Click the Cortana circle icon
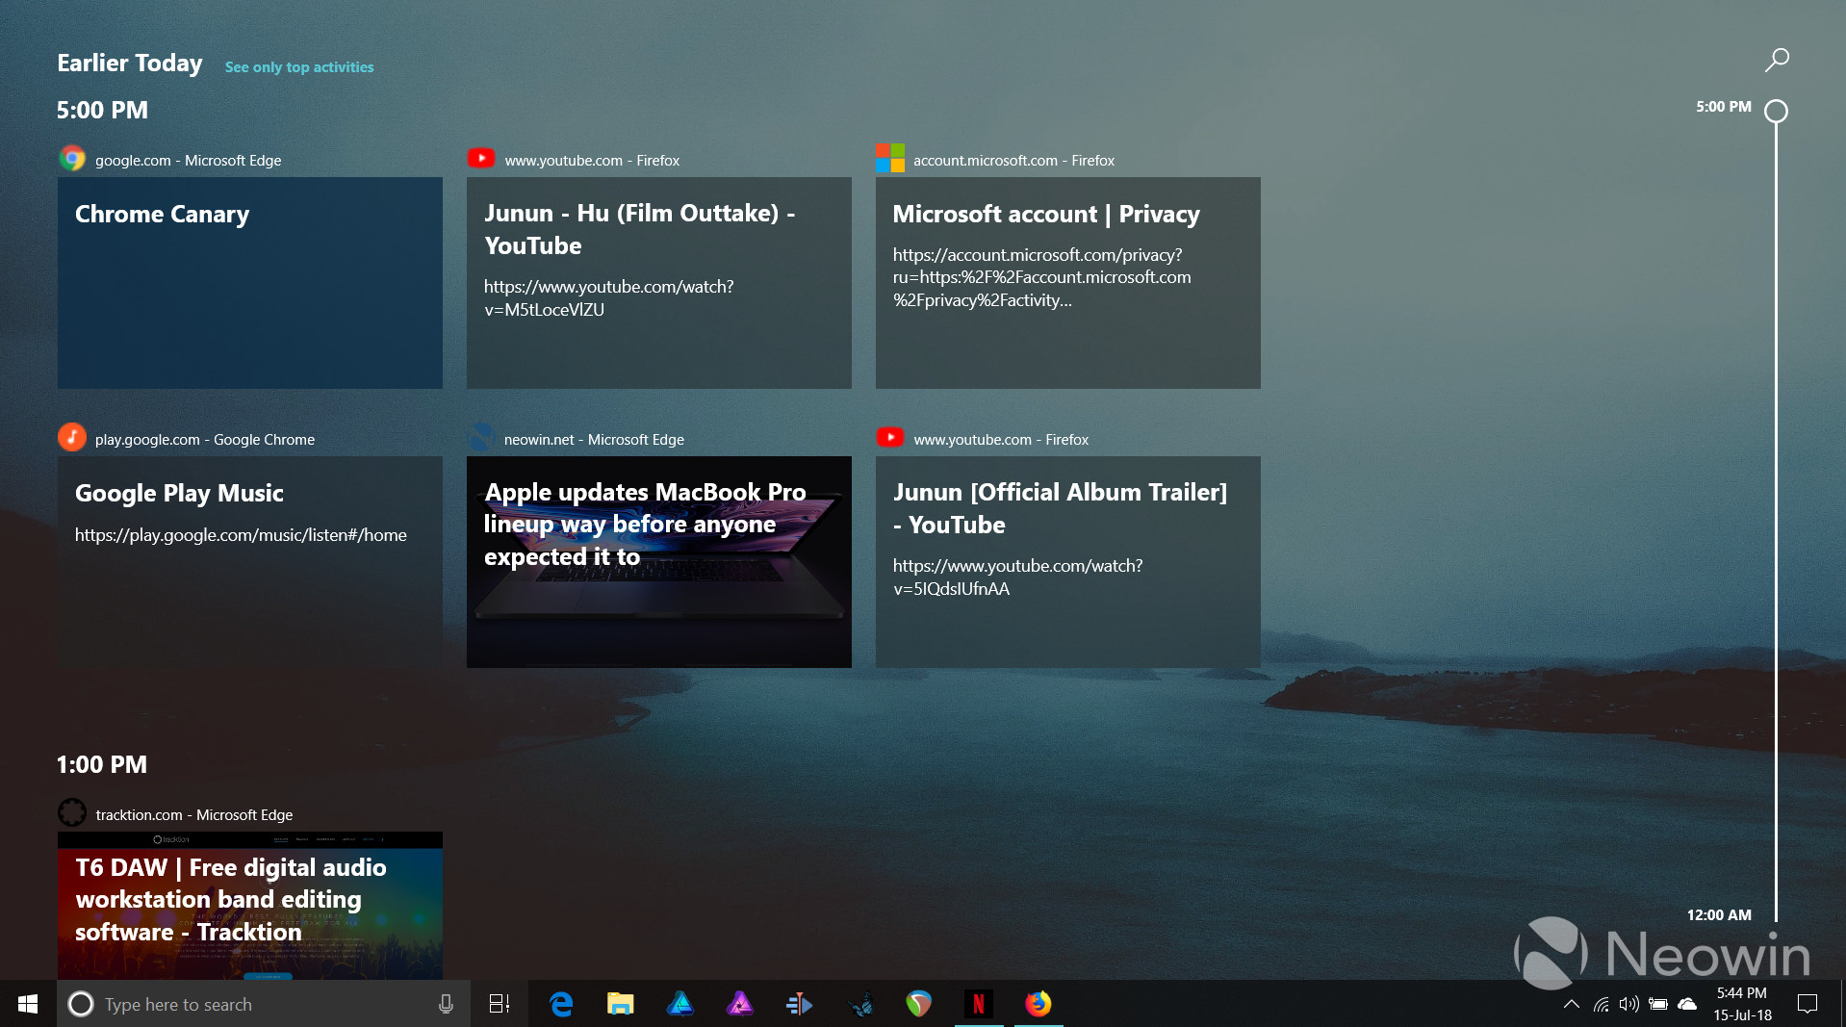 [x=81, y=1004]
